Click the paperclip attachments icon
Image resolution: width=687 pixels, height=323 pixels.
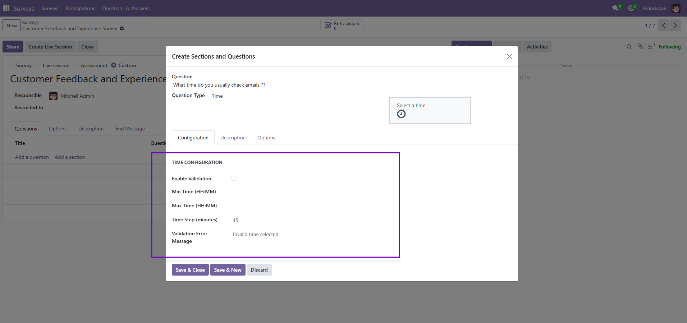point(640,46)
